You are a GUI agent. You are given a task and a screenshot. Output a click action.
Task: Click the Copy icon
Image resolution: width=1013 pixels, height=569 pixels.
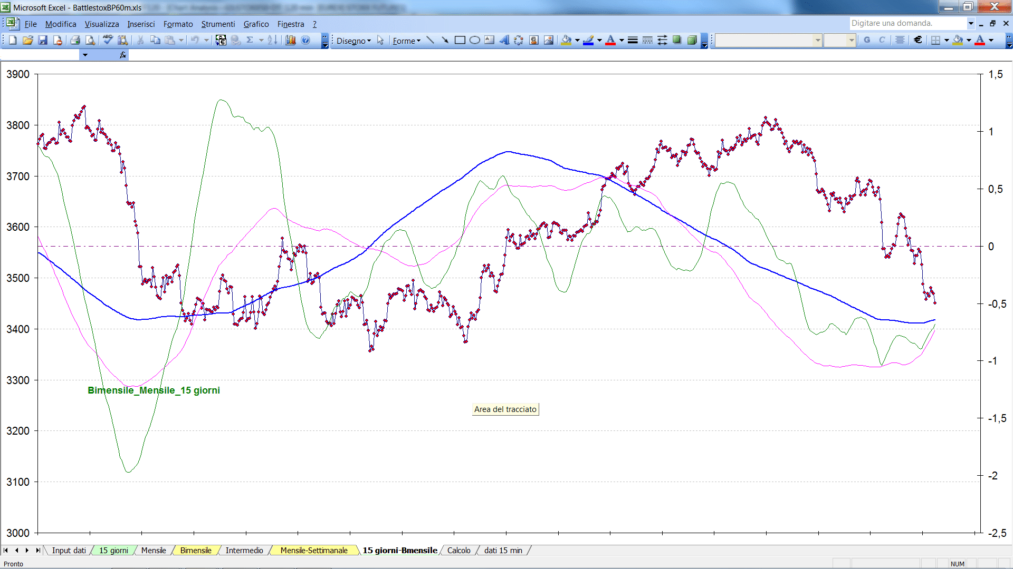point(155,40)
